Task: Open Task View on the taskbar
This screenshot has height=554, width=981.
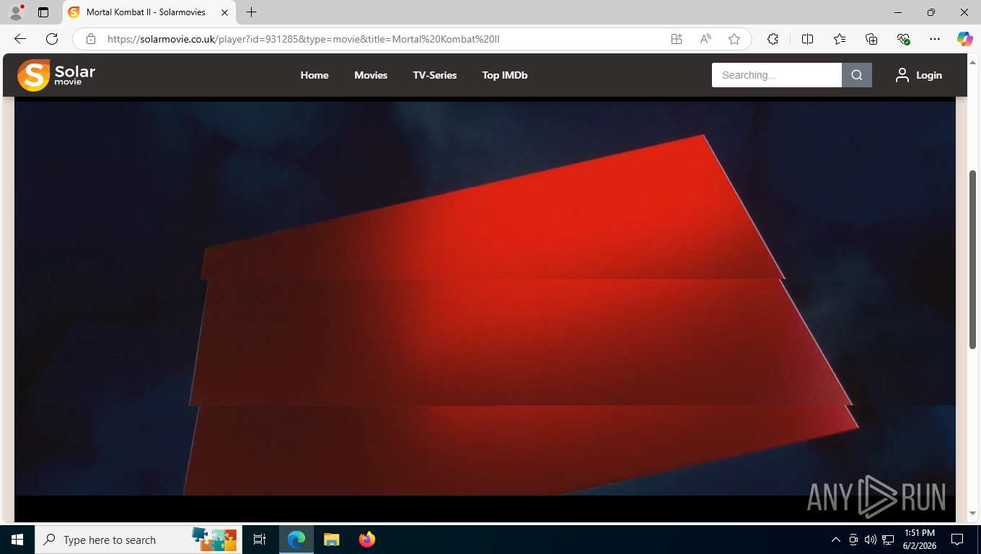Action: [x=260, y=540]
